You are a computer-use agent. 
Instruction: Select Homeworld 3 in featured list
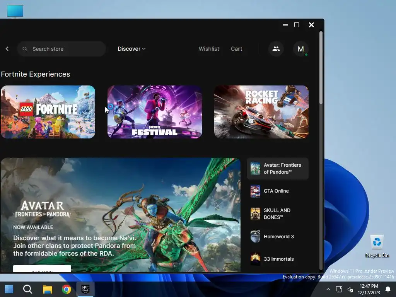coord(278,237)
